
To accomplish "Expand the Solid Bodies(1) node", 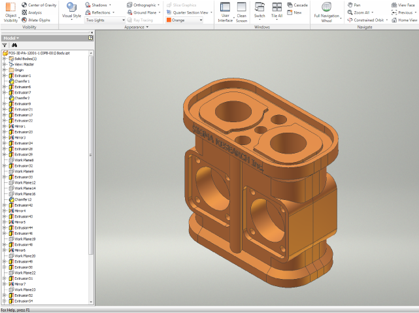I will point(5,59).
